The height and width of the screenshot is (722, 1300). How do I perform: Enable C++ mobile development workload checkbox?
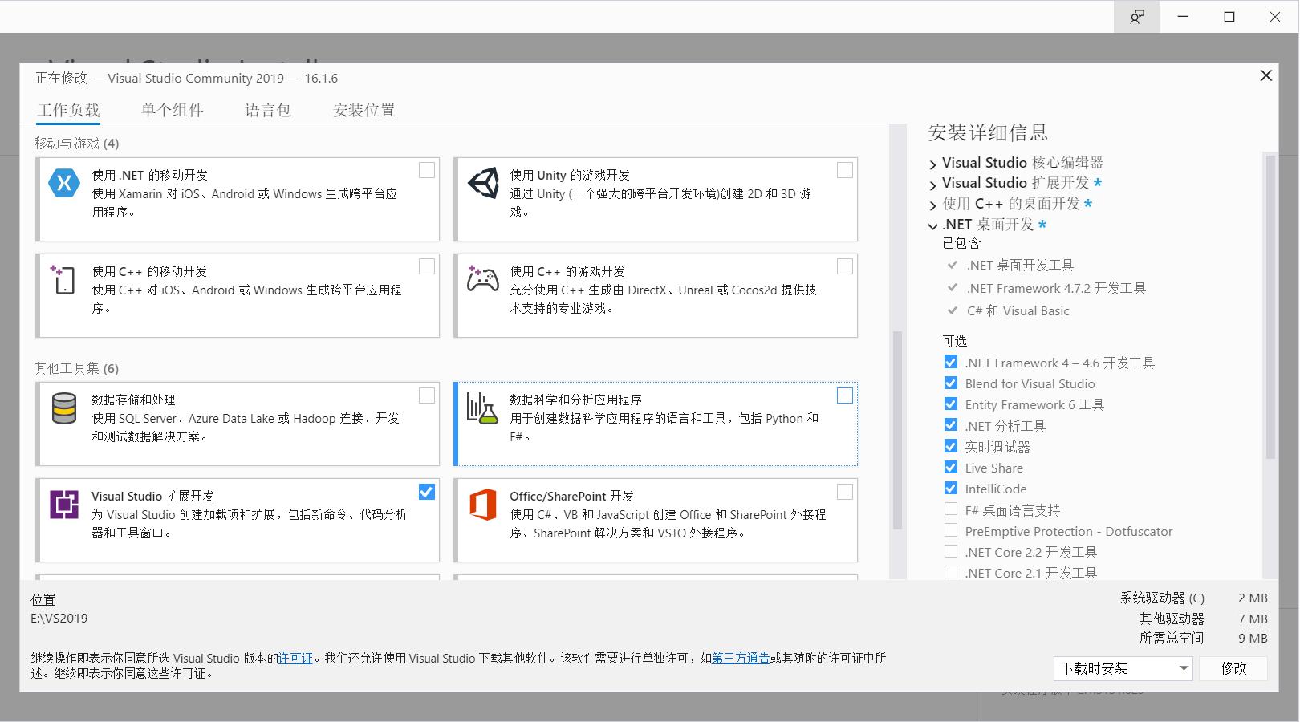click(427, 266)
